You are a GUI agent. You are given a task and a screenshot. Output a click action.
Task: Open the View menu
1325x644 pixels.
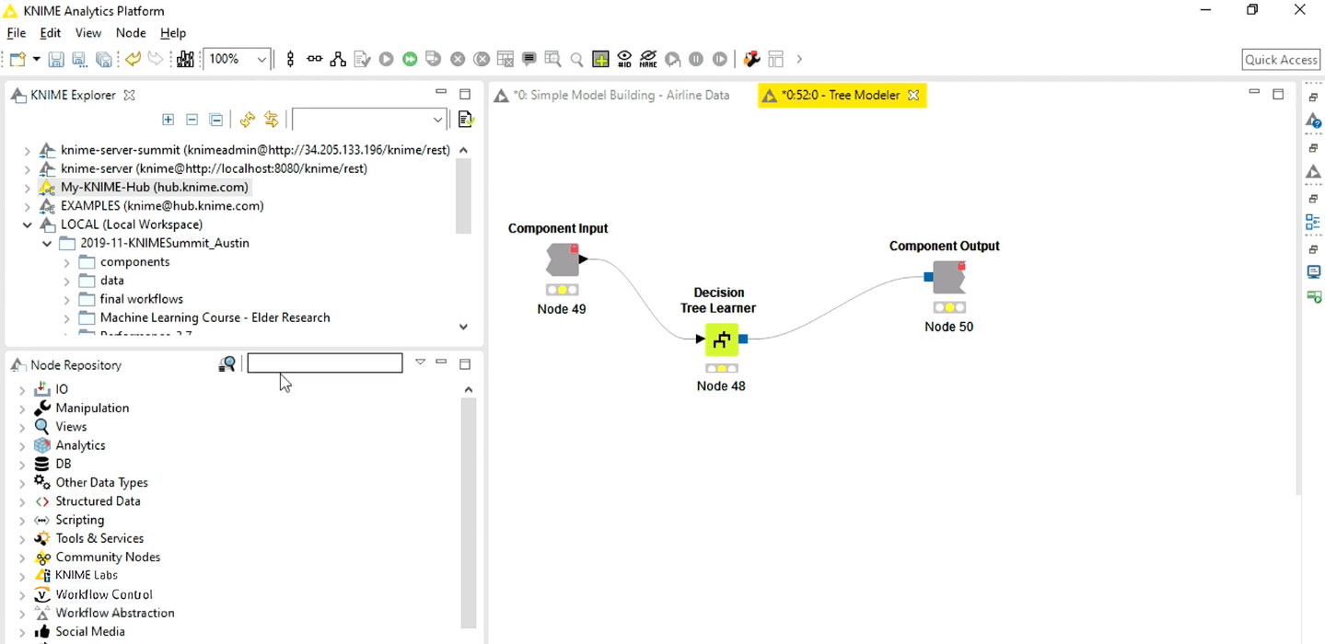[x=88, y=33]
